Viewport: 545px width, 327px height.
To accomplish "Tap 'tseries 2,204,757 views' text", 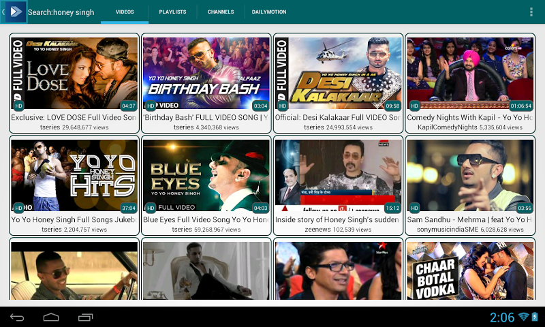I will click(74, 230).
